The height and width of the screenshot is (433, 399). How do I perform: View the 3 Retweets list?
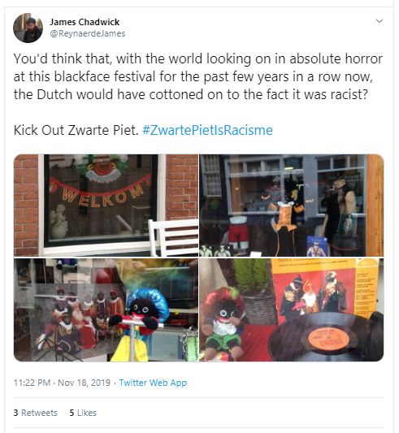click(36, 413)
